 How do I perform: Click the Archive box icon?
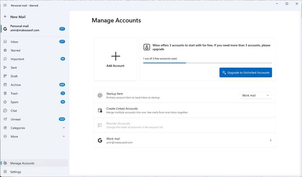(x=5, y=84)
